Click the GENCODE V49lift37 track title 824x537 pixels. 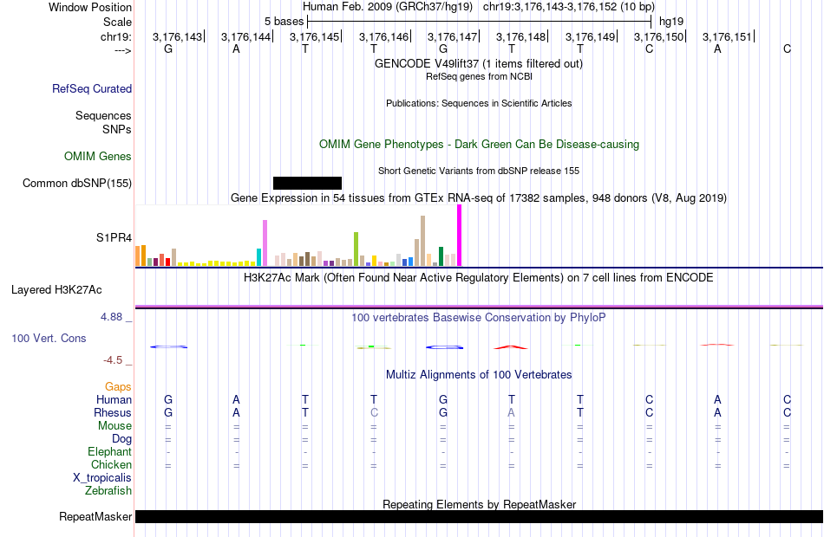coord(479,63)
